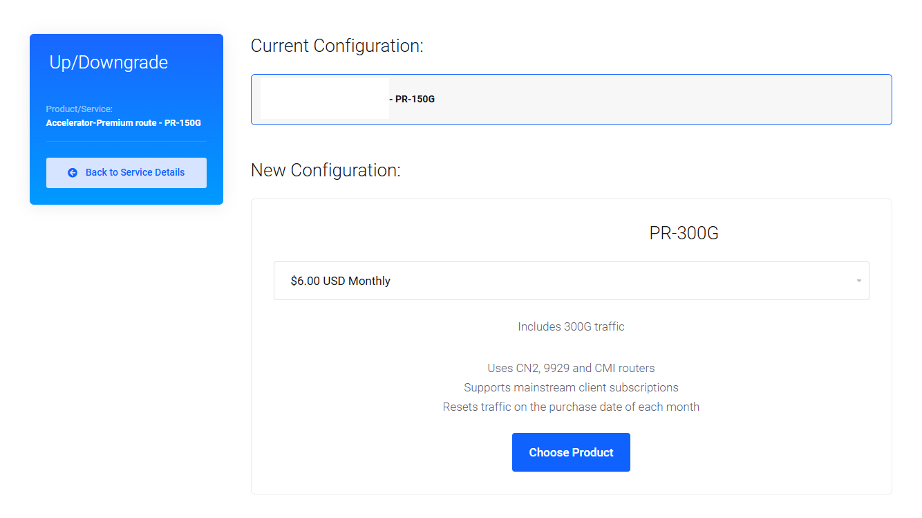Click the Up/Downgrade sidebar heading

click(x=109, y=62)
